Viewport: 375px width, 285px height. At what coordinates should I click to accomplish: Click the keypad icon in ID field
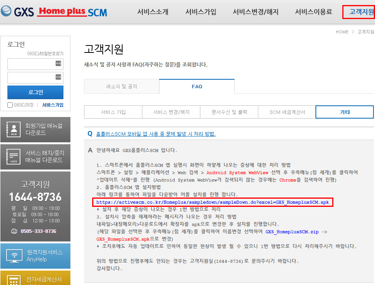[58, 63]
